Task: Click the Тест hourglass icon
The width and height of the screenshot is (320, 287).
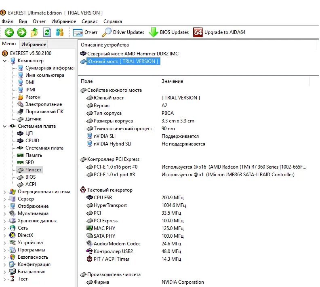Action: coord(12,279)
